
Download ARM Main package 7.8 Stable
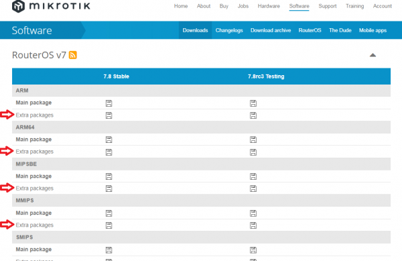(109, 103)
